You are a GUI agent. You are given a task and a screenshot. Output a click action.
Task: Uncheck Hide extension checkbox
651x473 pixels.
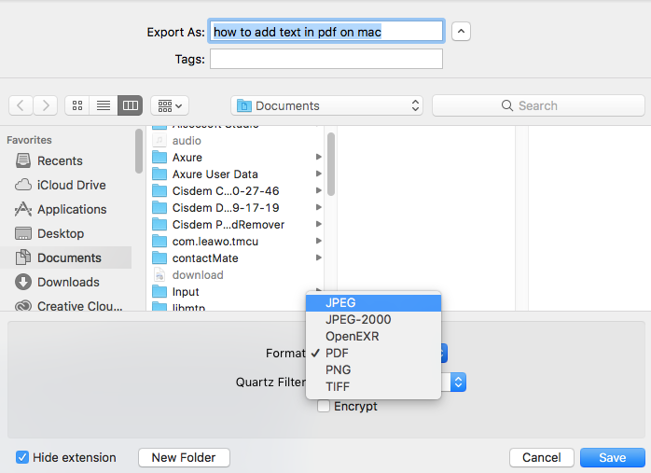coord(22,457)
